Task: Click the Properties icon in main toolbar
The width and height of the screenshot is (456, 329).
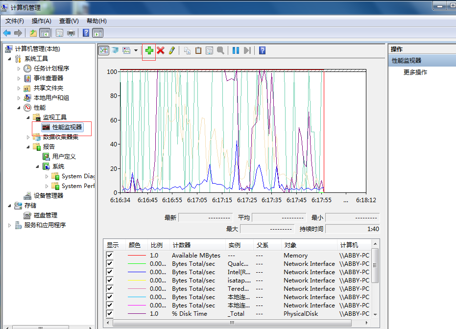Action: pos(59,33)
